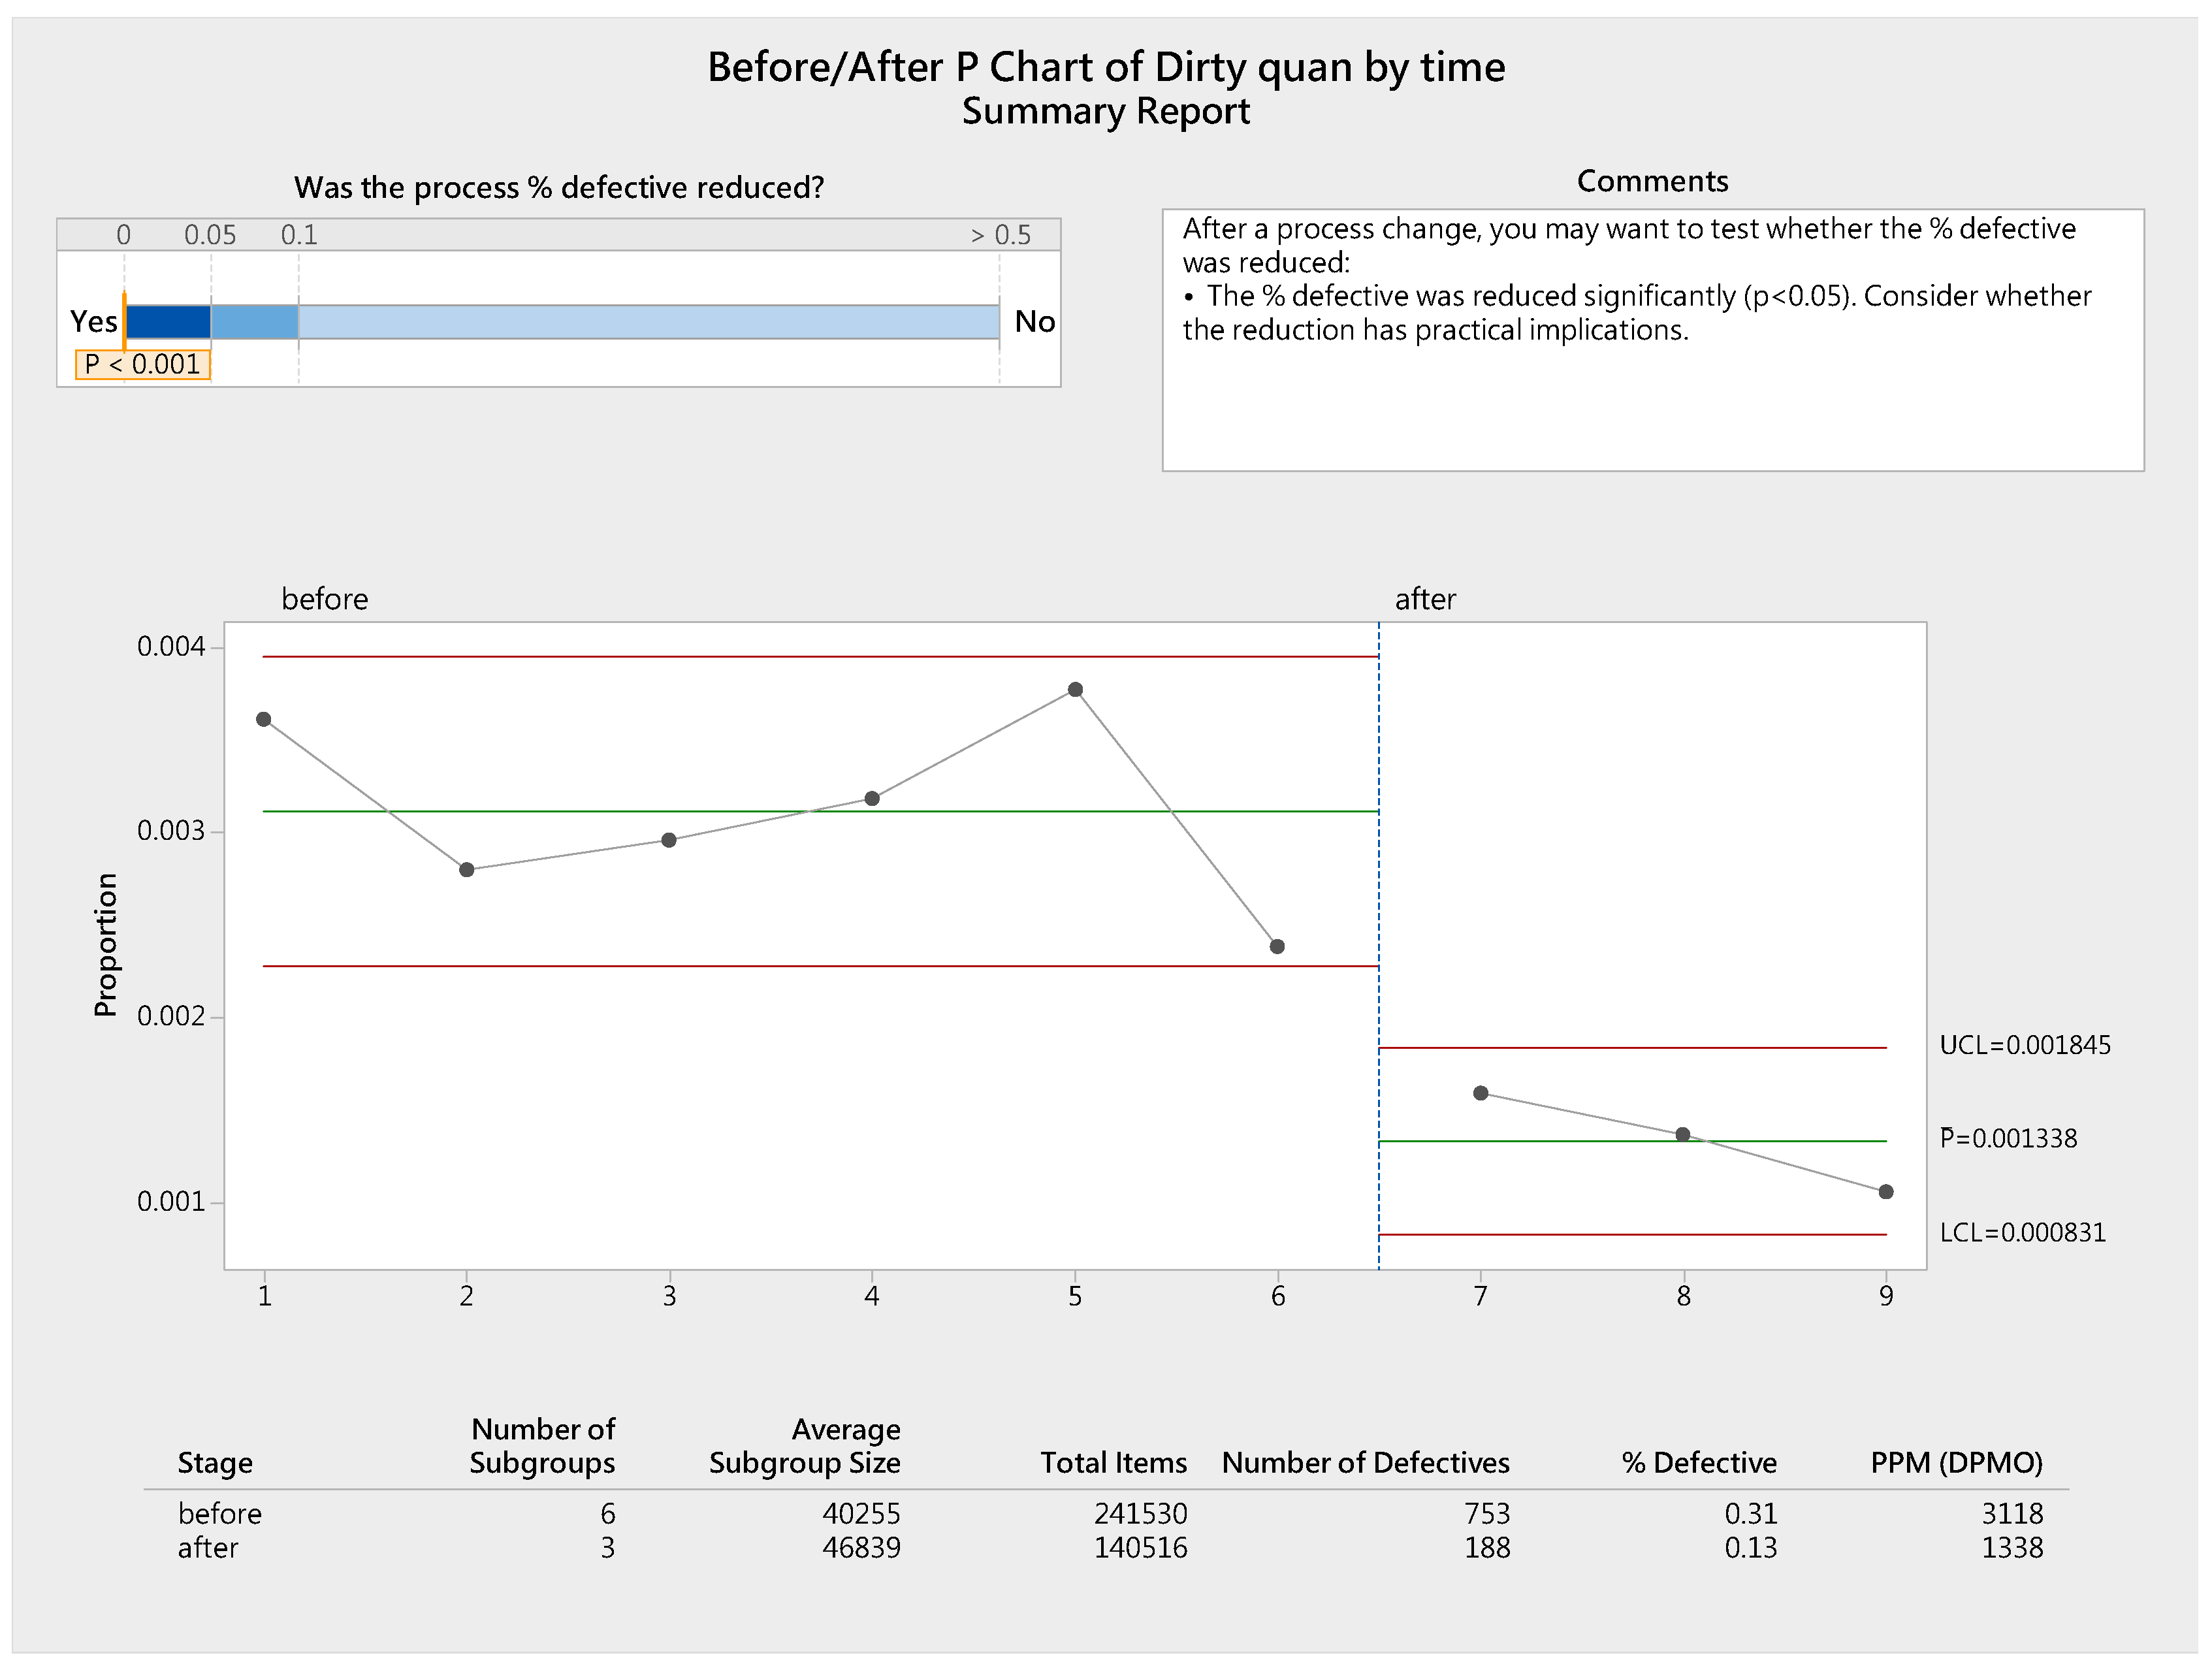The height and width of the screenshot is (1666, 2212).
Task: Click the Proportion axis title
Action: 106,945
